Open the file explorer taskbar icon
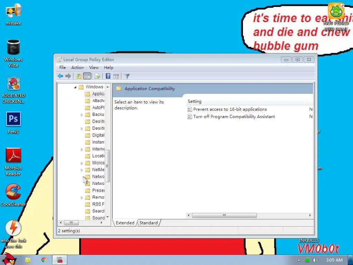The height and width of the screenshot is (265, 353). 28,260
